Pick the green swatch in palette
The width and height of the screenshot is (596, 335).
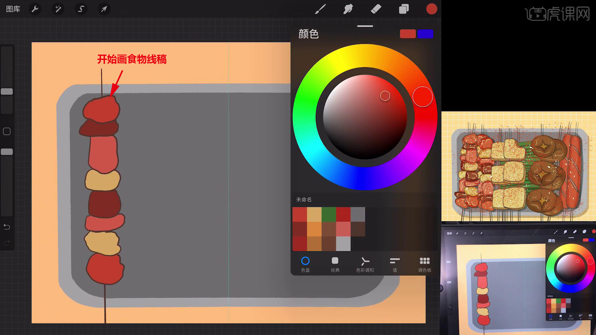[x=328, y=214]
